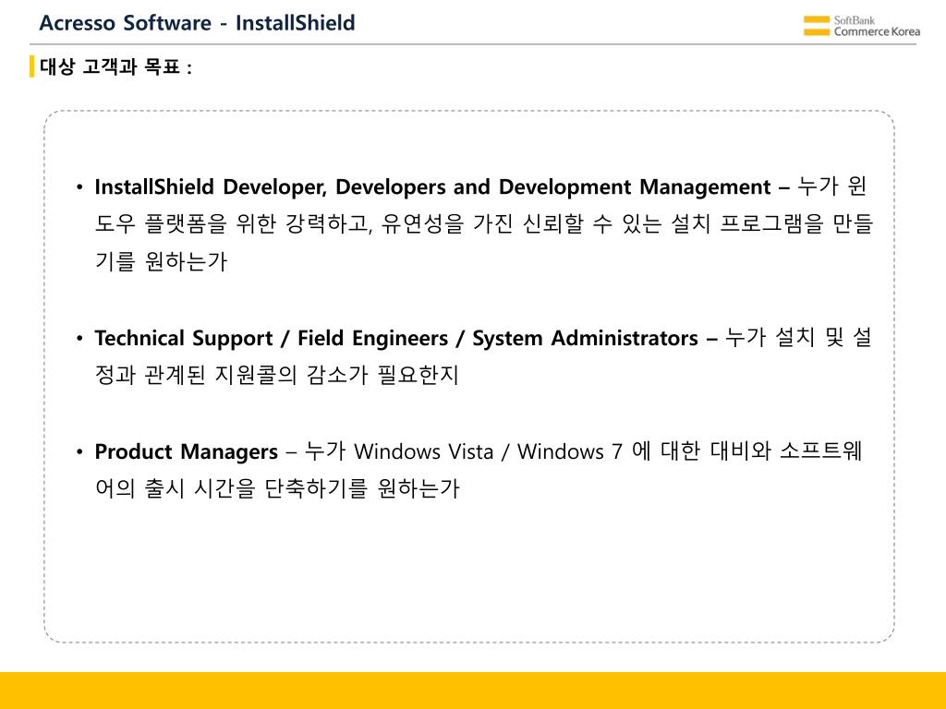Click the bold text Product Managers
The width and height of the screenshot is (946, 709).
click(x=187, y=451)
